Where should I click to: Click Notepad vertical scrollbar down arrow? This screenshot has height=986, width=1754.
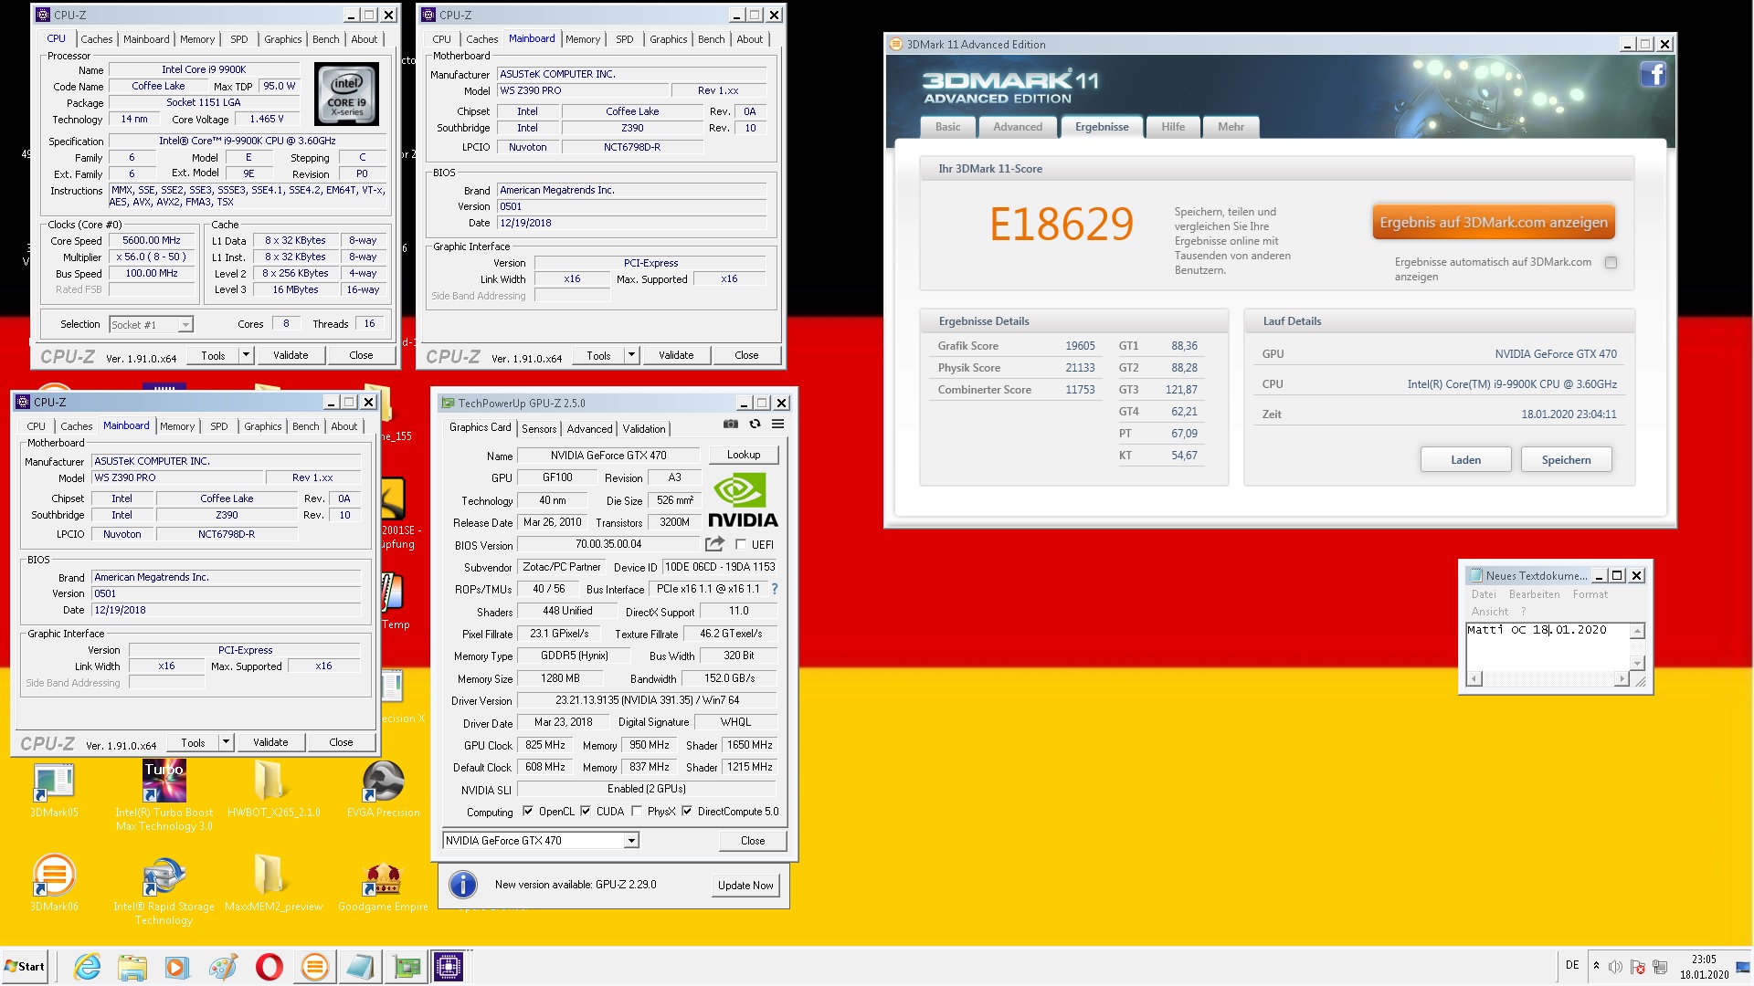point(1637,664)
